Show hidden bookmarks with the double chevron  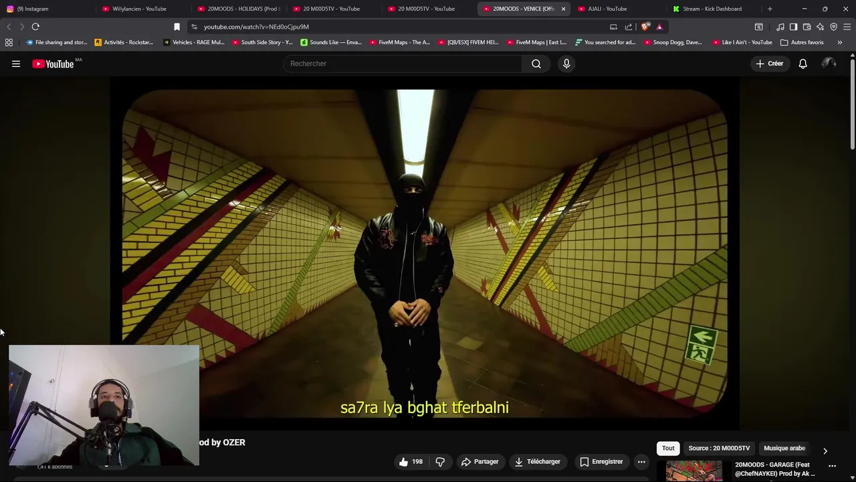[x=839, y=42]
